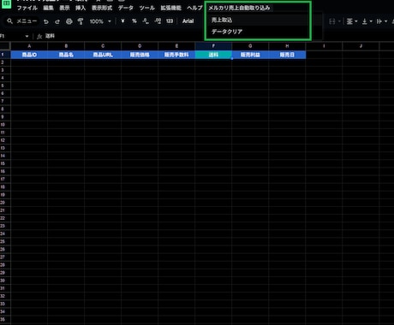
Task: Open the ヘルプ menu
Action: coord(194,8)
